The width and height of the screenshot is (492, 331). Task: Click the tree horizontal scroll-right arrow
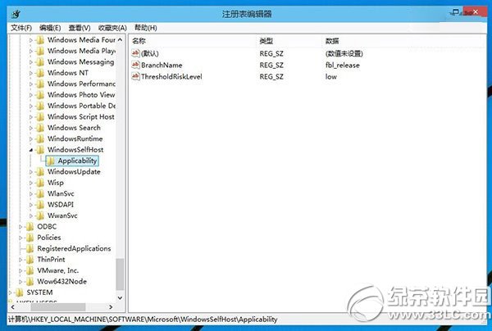click(111, 307)
